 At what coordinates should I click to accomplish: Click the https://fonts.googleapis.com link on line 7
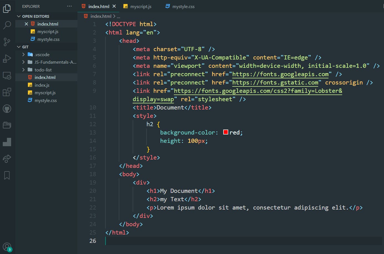point(280,74)
